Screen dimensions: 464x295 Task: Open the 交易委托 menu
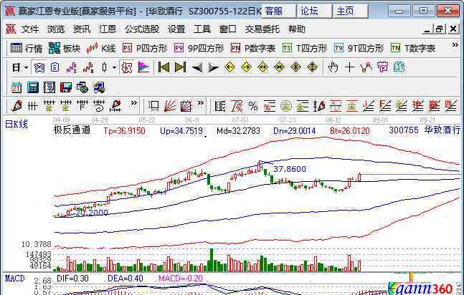pyautogui.click(x=262, y=29)
